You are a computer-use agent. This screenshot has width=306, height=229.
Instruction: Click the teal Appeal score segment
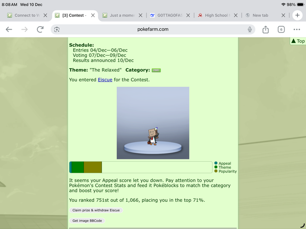tap(70, 167)
